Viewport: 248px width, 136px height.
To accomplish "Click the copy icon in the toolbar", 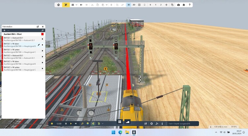I will 98,5.
